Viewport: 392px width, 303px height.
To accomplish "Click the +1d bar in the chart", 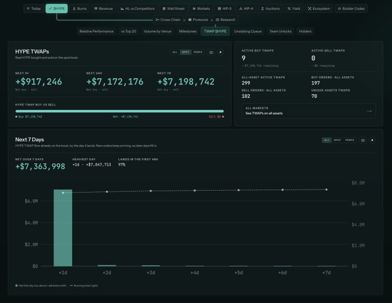I will click(63, 228).
